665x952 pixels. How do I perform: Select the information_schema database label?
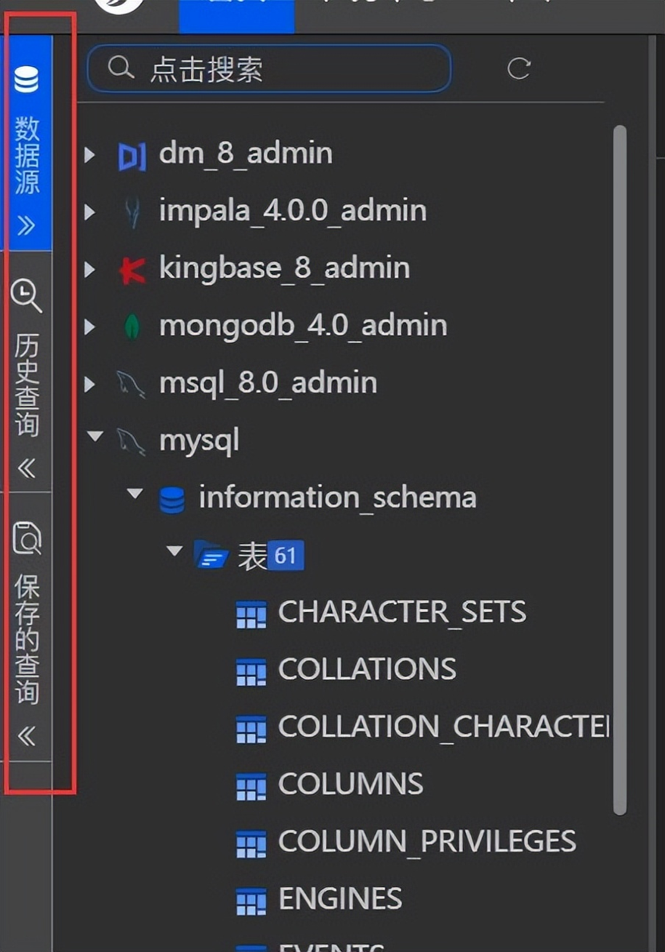pyautogui.click(x=337, y=497)
